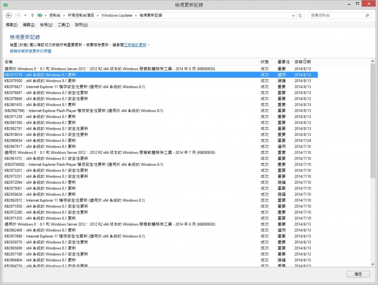Open the 工具(T) menu
The image size is (378, 285).
[64, 25]
